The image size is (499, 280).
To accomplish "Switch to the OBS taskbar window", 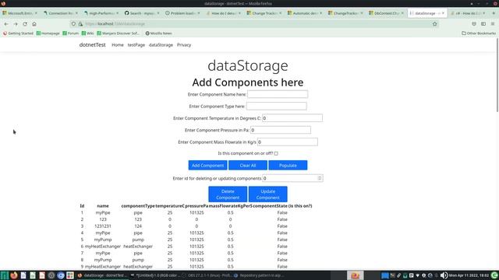I will 207,275.
